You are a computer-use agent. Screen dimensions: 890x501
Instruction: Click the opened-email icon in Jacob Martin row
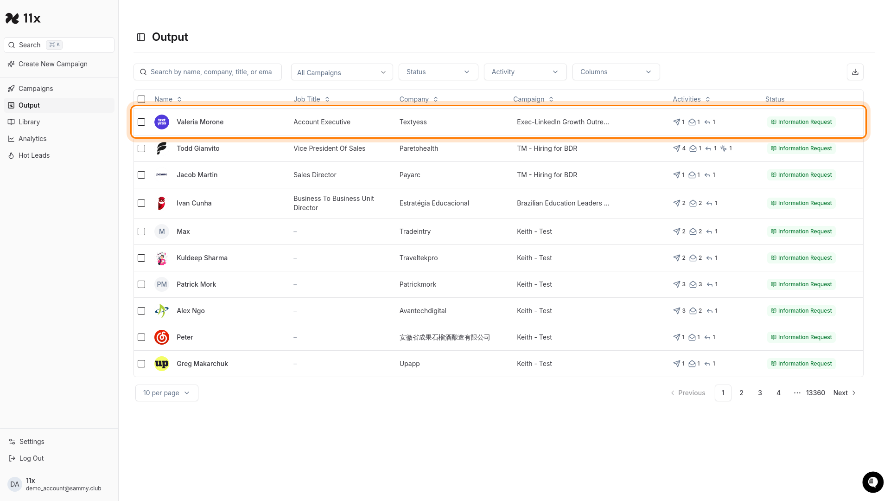692,175
